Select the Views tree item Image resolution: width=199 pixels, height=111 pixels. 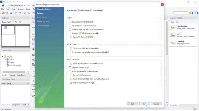(x=12, y=62)
